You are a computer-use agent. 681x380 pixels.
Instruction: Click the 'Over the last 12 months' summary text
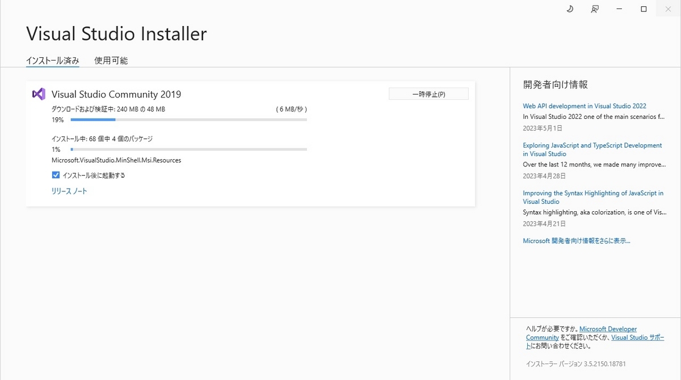(x=594, y=164)
